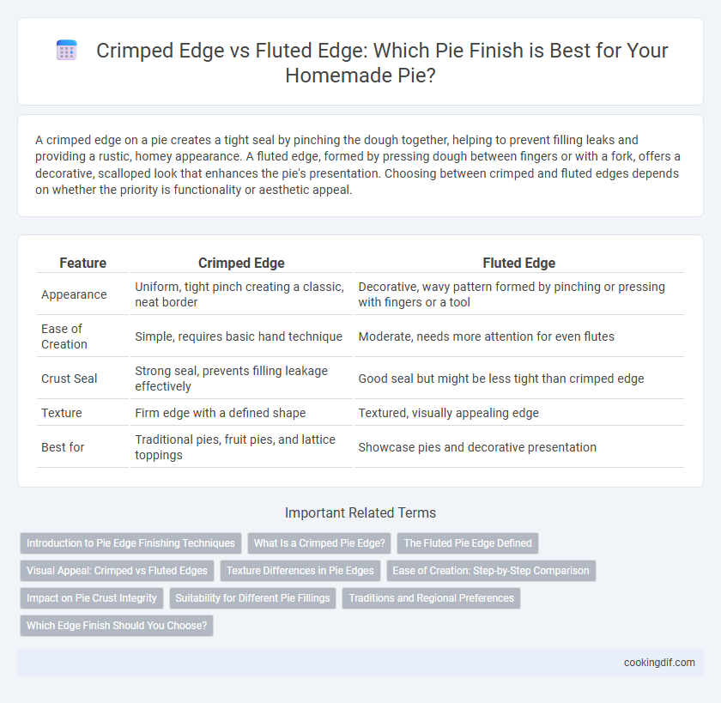Click the Crimped Edge column header
This screenshot has height=703, width=721.
point(241,263)
